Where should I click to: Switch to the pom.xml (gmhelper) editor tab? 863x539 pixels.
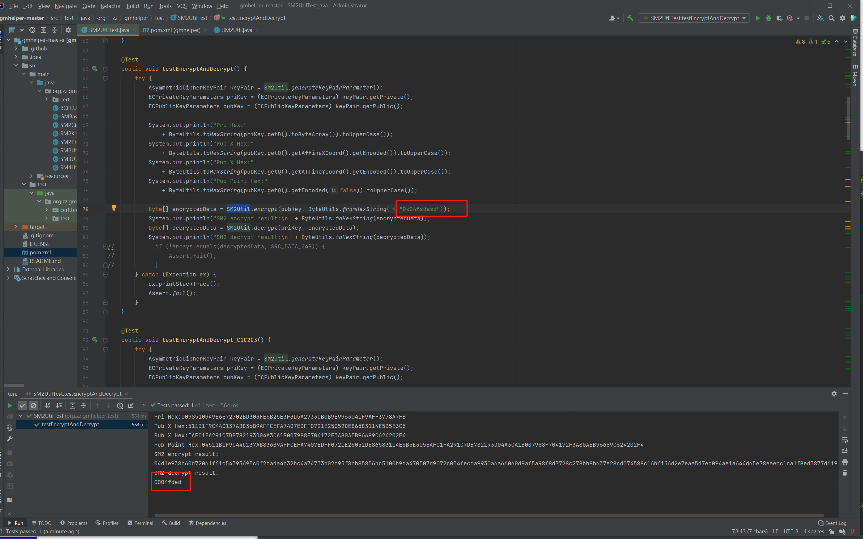[x=175, y=30]
